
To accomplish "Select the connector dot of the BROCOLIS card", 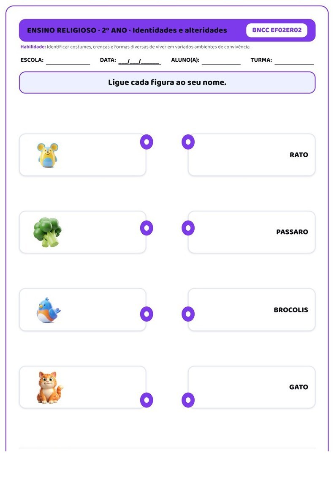I will click(x=188, y=314).
